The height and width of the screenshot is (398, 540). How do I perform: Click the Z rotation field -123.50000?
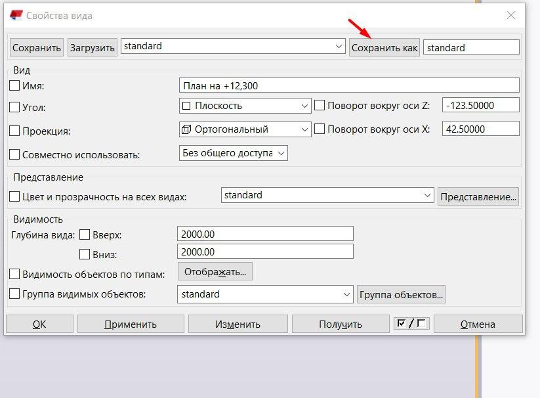(481, 105)
